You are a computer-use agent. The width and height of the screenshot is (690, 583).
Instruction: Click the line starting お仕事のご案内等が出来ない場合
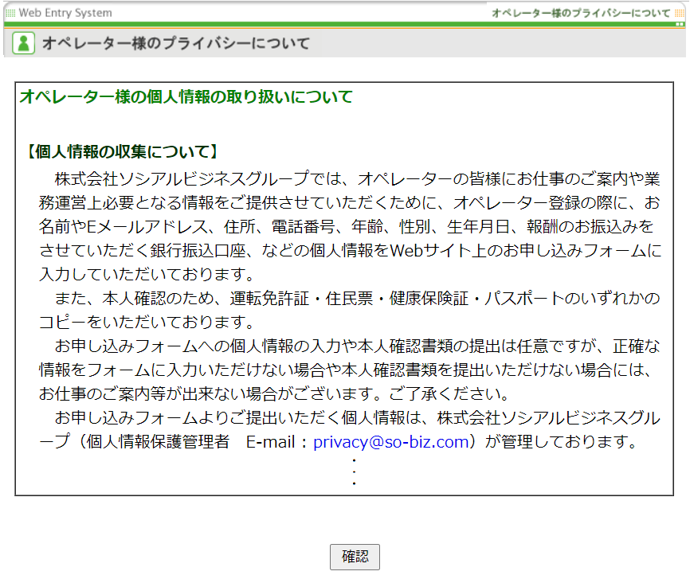(x=274, y=393)
